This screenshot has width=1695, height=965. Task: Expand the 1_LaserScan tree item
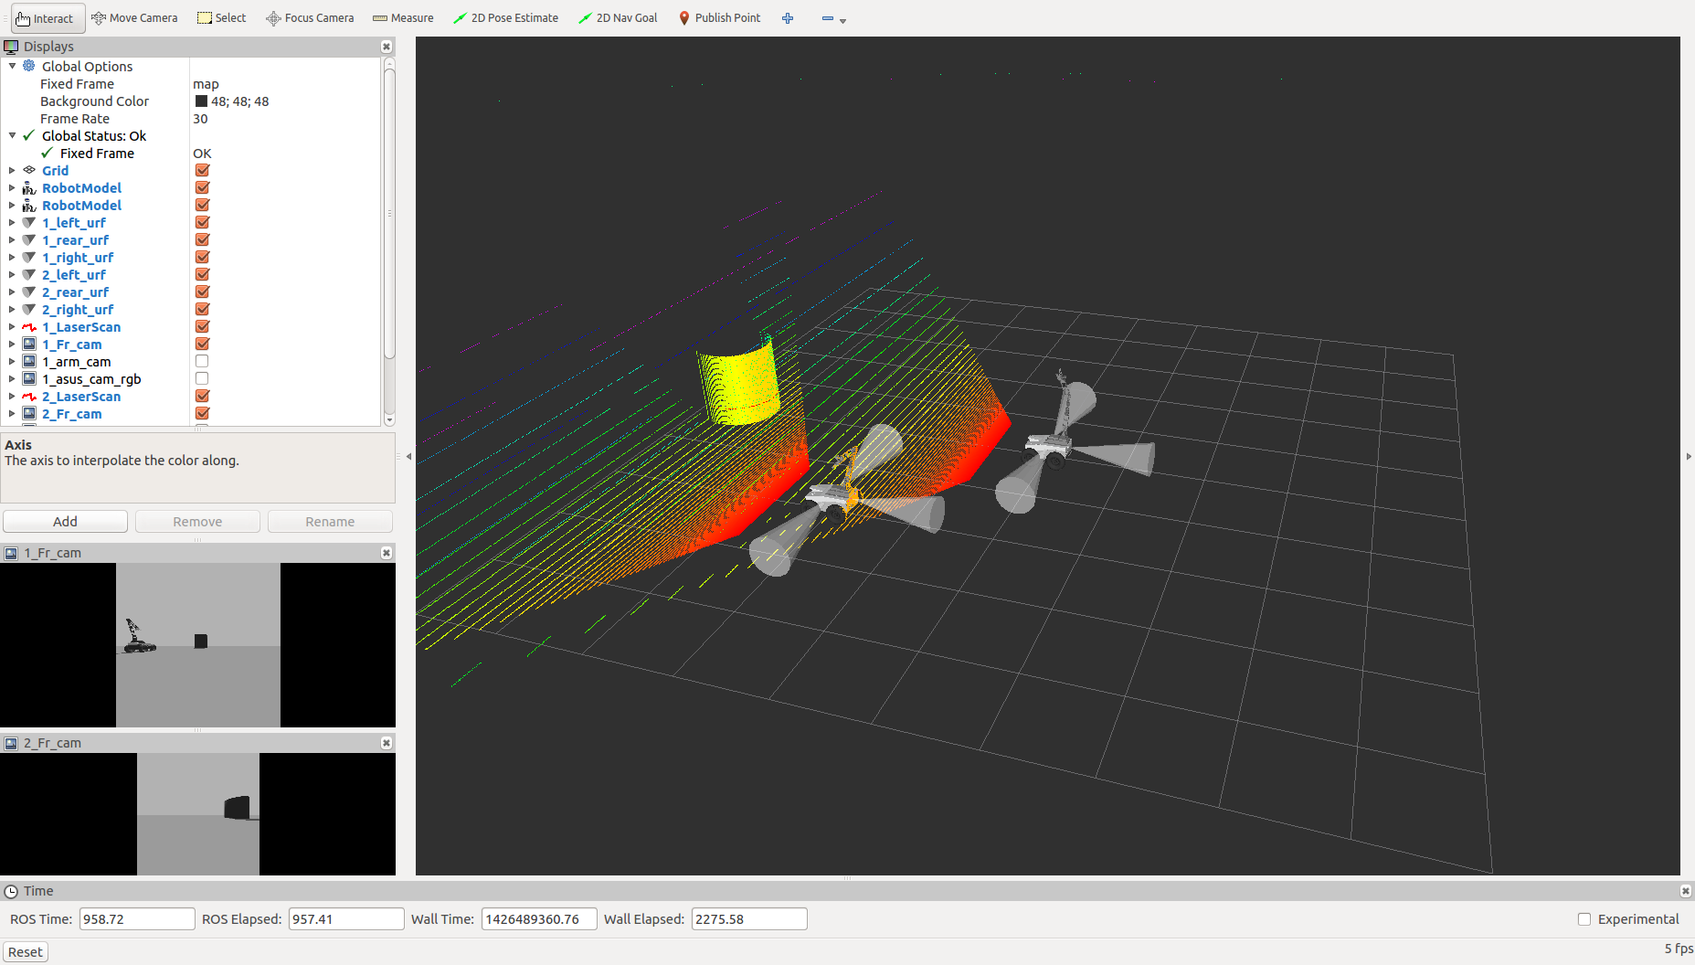12,327
